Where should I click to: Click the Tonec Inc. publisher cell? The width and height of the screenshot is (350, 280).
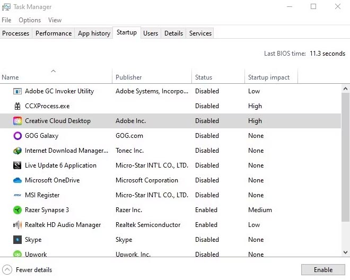[129, 151]
